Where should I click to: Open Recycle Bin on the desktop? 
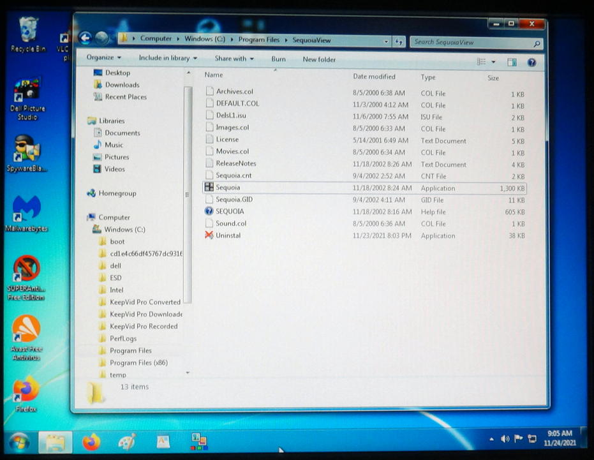pos(28,34)
